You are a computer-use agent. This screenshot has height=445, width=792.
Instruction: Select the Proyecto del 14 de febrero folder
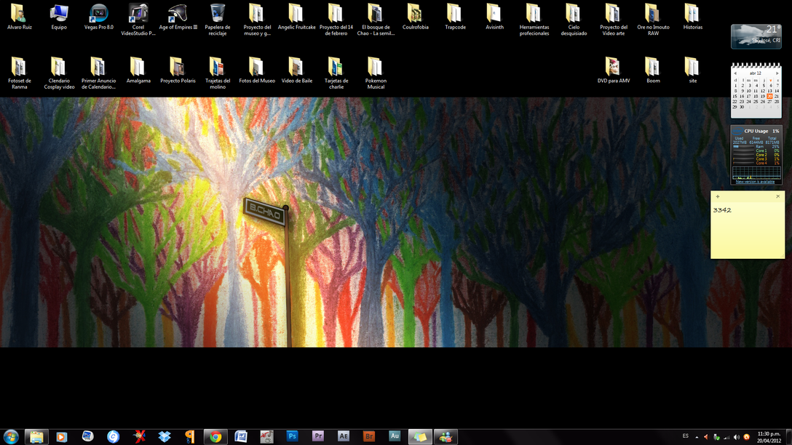336,20
